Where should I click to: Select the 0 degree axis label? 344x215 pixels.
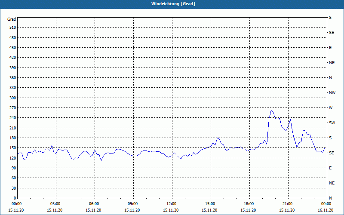[15, 198]
